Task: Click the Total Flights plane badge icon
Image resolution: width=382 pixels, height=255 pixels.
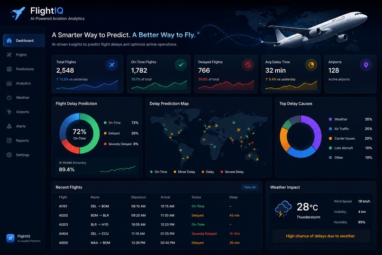Action: [x=112, y=65]
